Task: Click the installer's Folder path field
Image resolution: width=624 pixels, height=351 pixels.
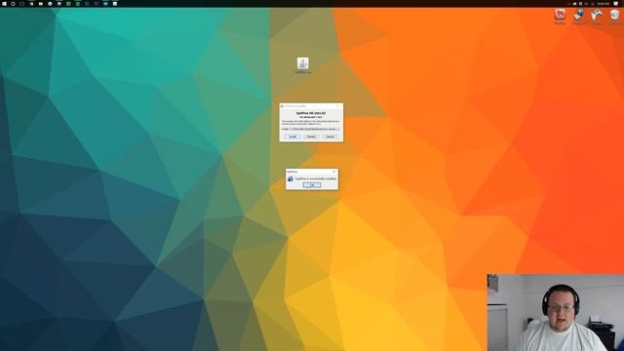Action: 313,129
